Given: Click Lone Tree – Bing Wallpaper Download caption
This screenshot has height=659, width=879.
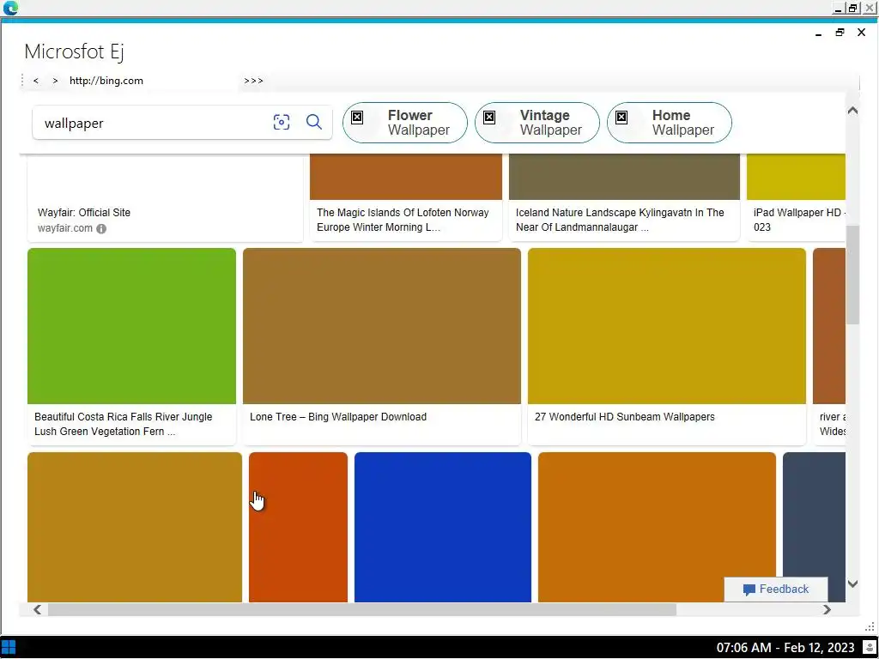Looking at the screenshot, I should [x=338, y=417].
